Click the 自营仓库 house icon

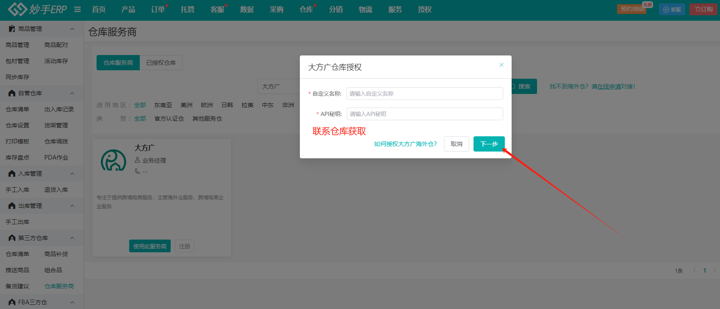pyautogui.click(x=12, y=93)
